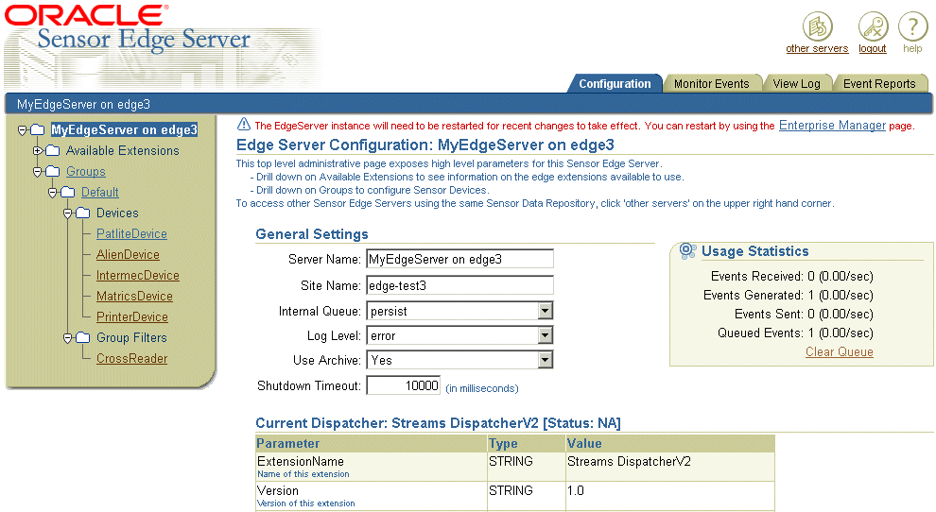Viewport: 936px width, 512px height.
Task: Click the Value column header
Action: click(669, 443)
